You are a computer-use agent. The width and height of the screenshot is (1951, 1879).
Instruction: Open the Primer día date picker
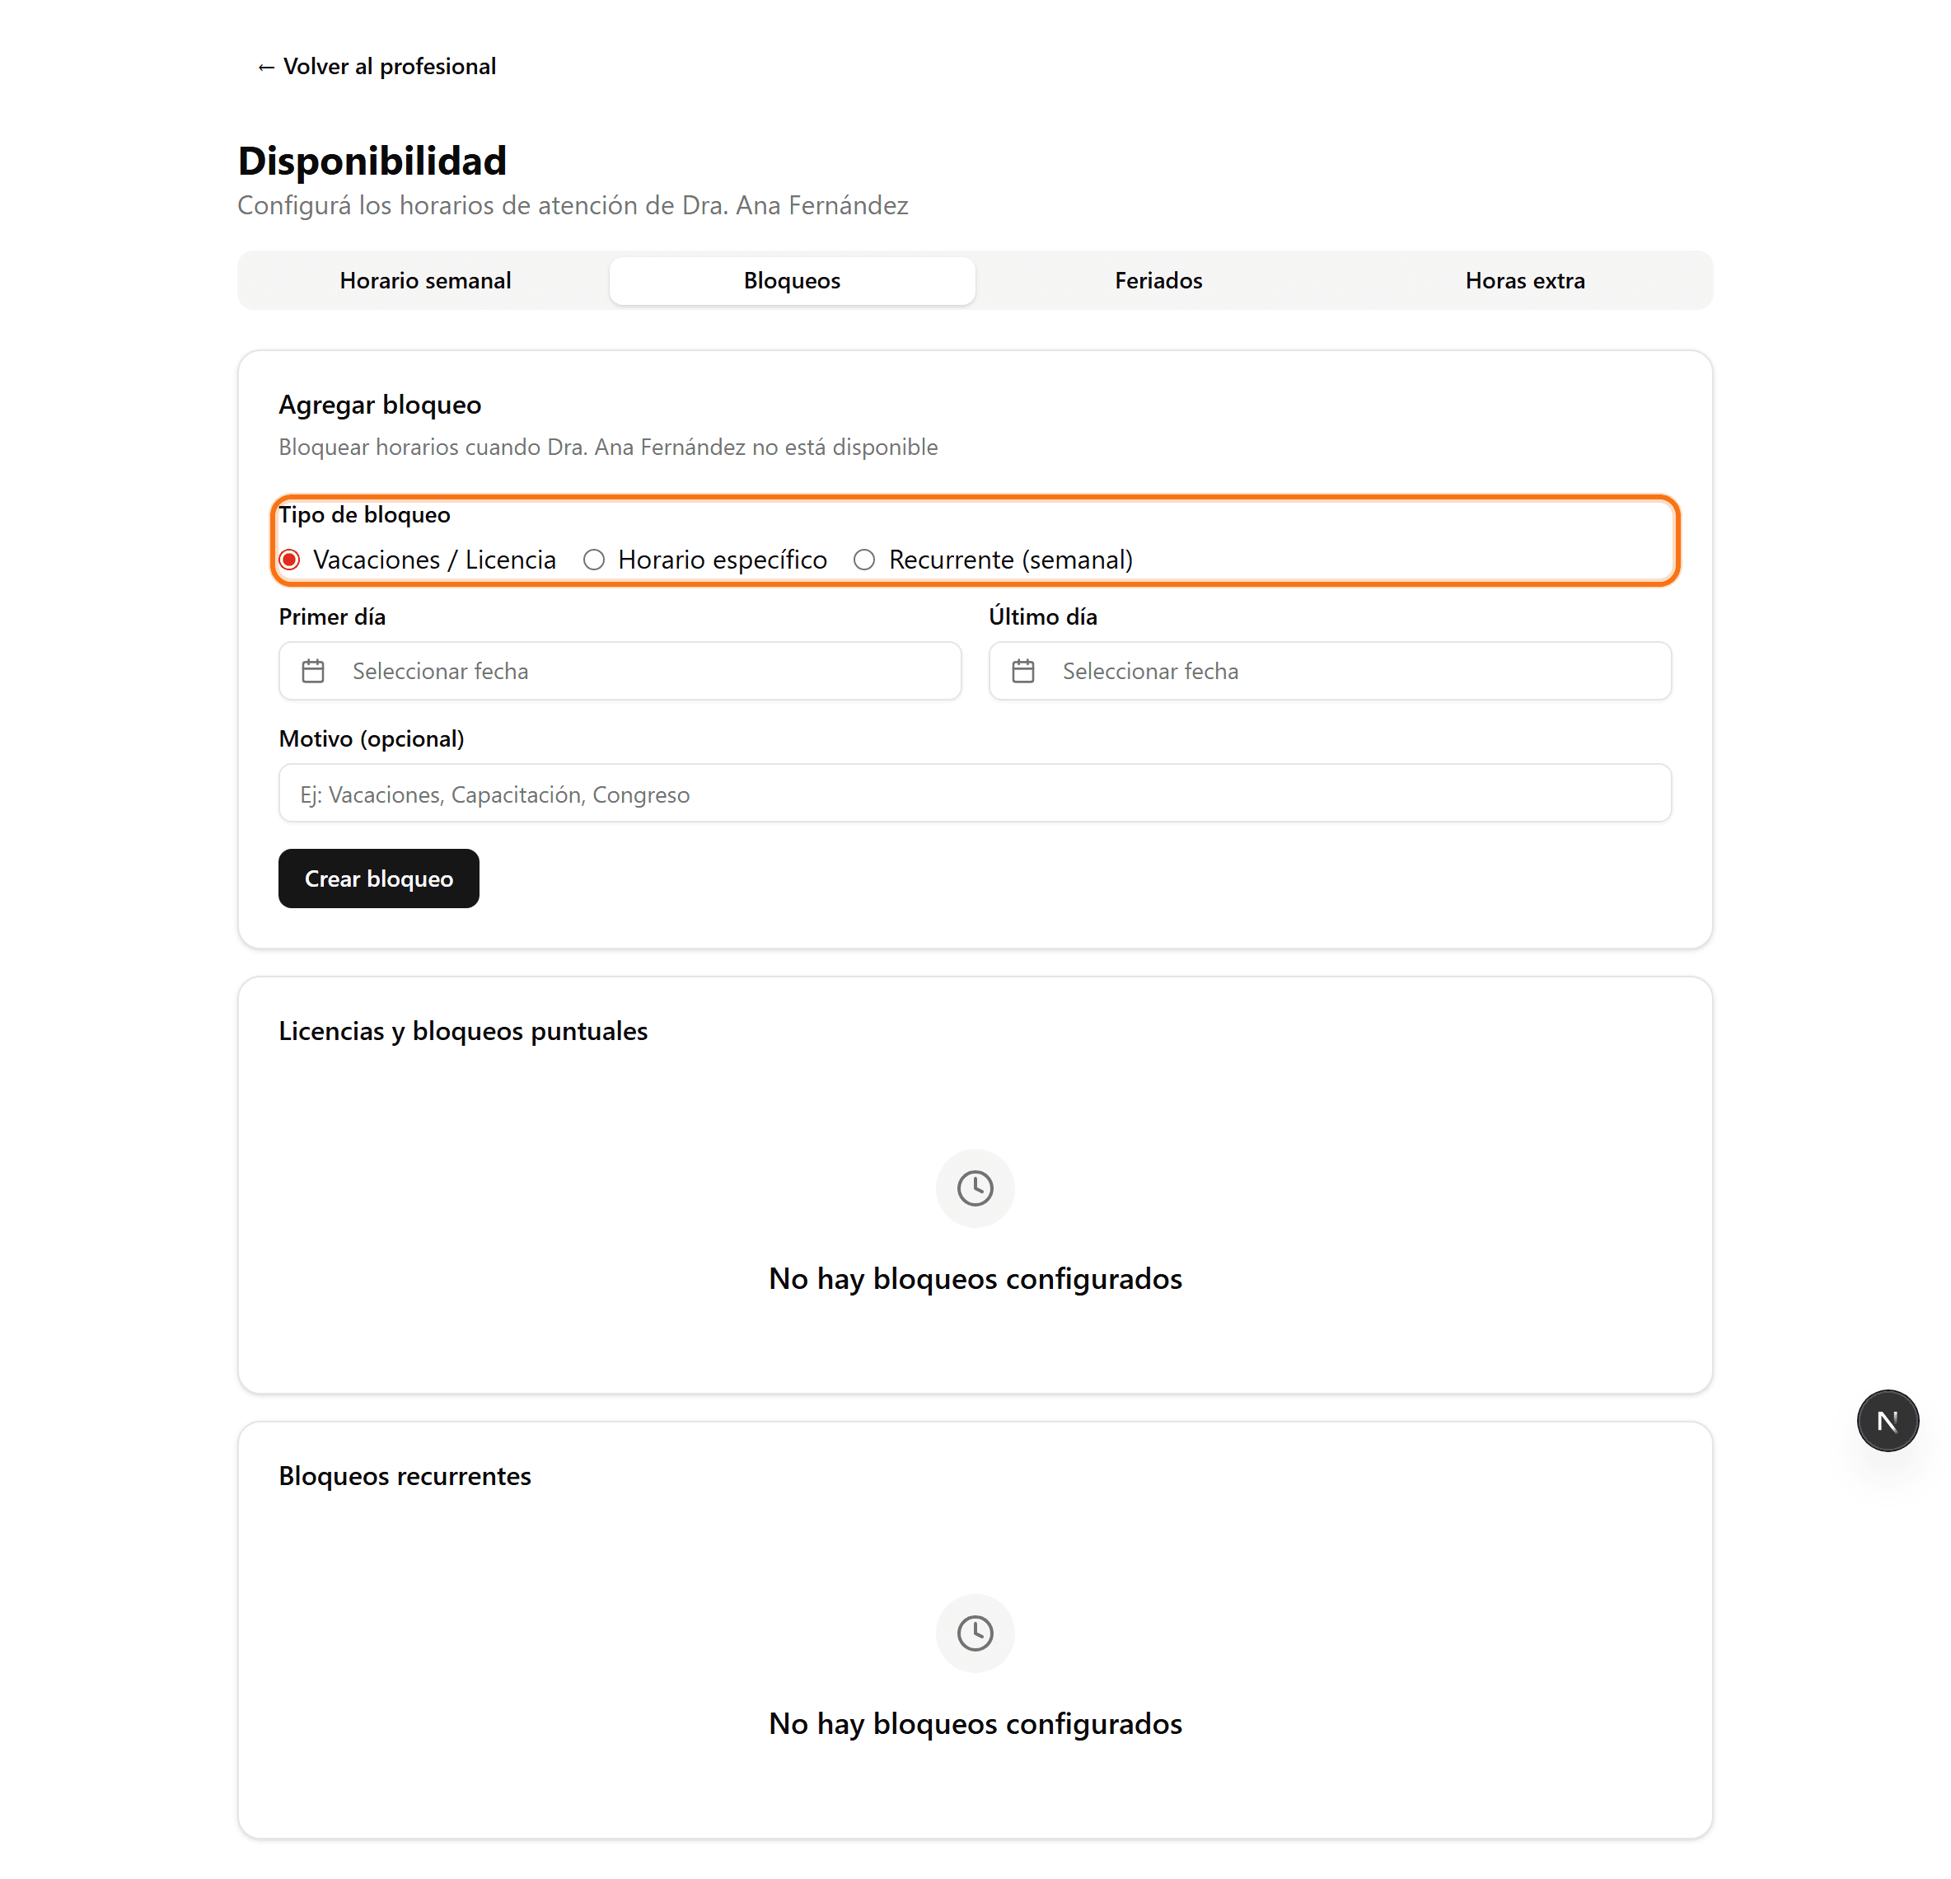pos(619,671)
